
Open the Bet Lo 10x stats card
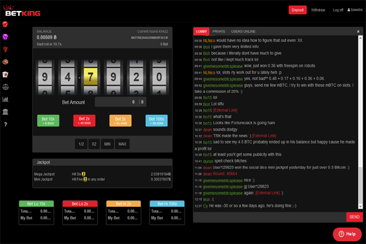click(x=36, y=212)
